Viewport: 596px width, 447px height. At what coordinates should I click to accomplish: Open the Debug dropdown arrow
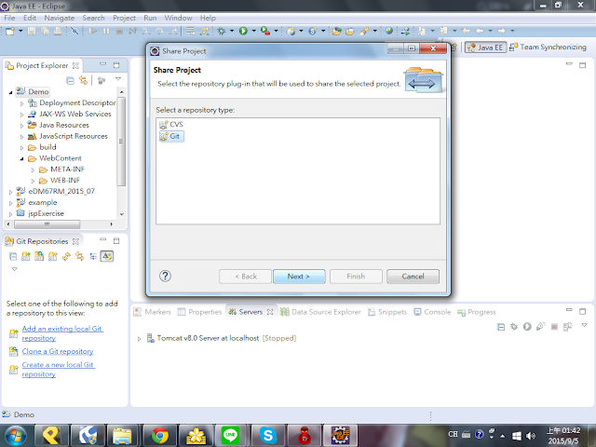[232, 31]
